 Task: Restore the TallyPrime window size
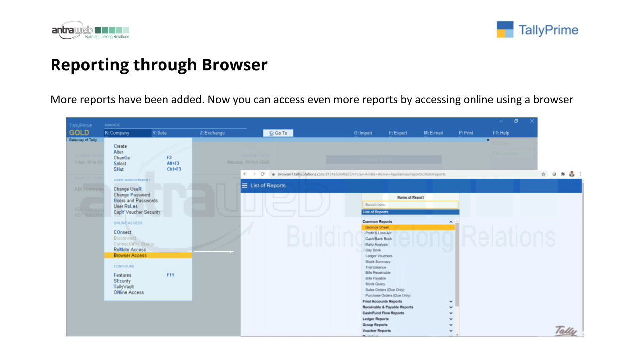516,121
